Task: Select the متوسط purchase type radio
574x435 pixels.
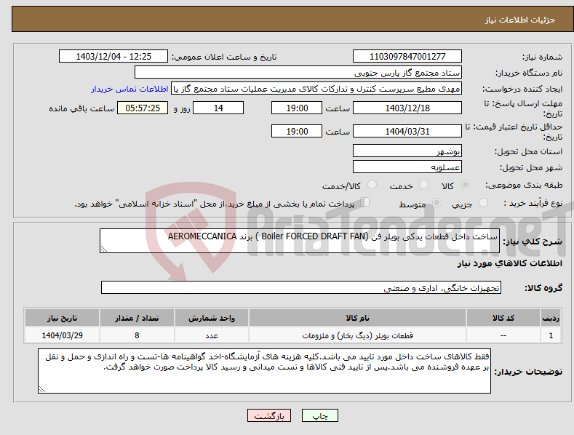Action: click(x=437, y=202)
